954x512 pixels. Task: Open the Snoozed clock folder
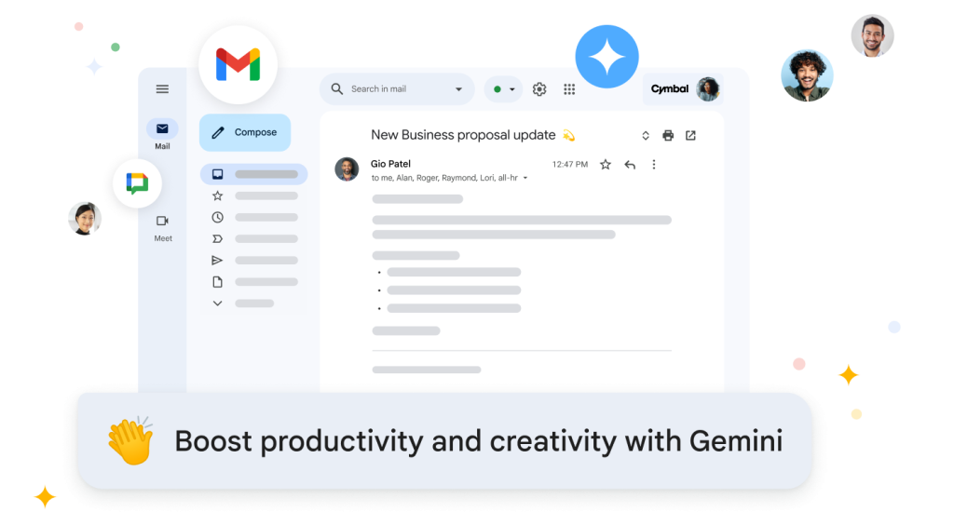(x=217, y=217)
